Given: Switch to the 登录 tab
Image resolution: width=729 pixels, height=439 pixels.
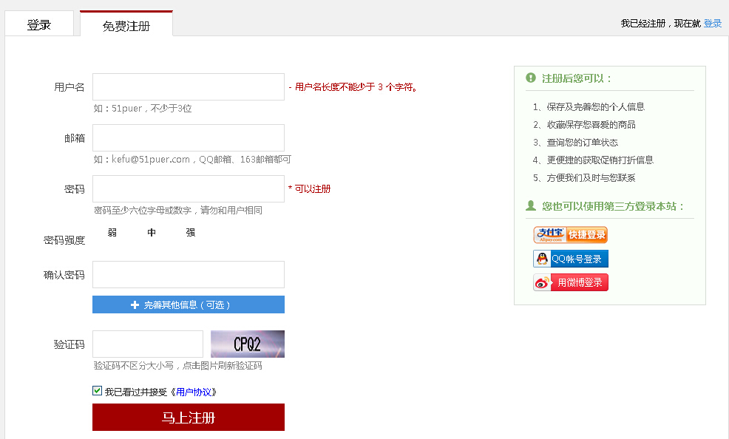Looking at the screenshot, I should [x=39, y=24].
